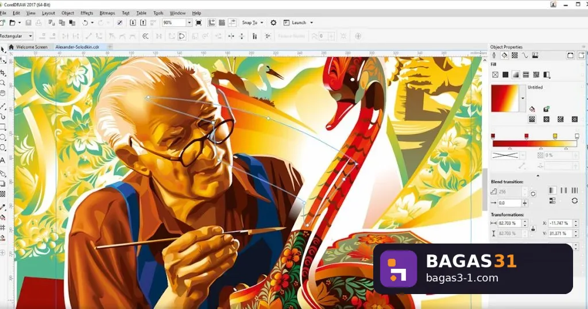588x309 pixels.
Task: Click the yellow gradient color node
Action: click(555, 136)
